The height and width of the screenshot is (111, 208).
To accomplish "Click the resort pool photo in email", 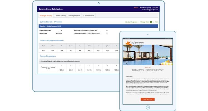I will tap(147, 55).
